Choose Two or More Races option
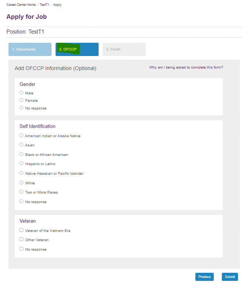Image resolution: width=252 pixels, height=289 pixels. click(21, 192)
